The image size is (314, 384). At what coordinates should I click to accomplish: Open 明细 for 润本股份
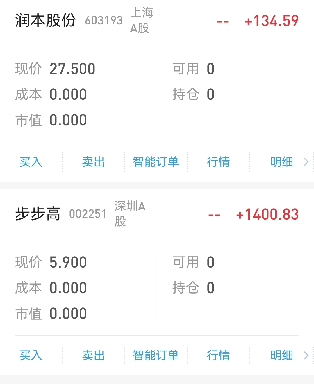tap(281, 162)
